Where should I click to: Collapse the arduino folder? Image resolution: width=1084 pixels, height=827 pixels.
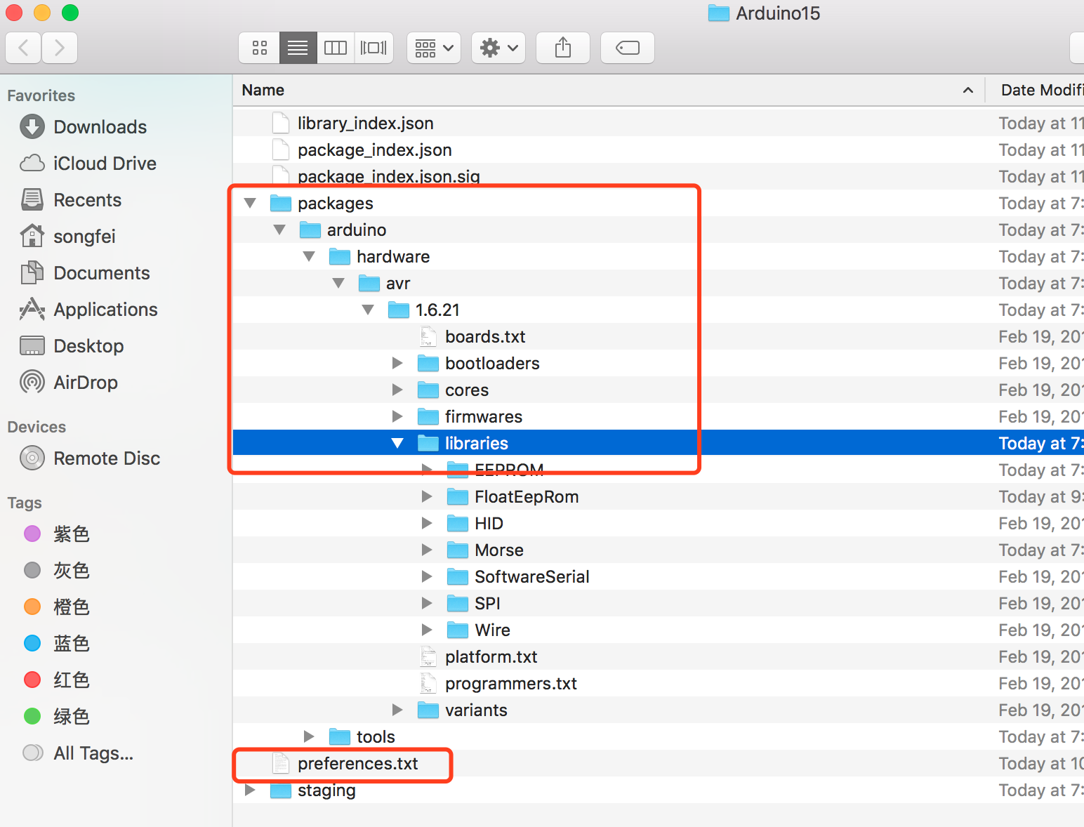pos(279,230)
